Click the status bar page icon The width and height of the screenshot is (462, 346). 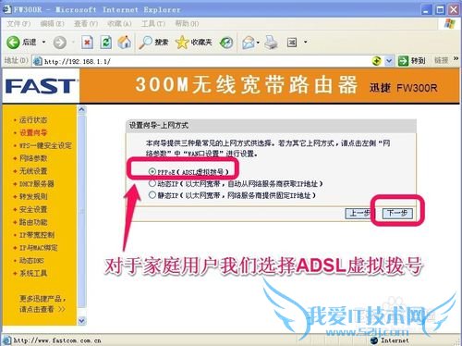[x=6, y=340]
